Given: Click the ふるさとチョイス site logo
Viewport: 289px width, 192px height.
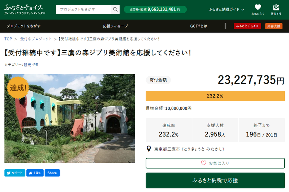Looking at the screenshot, I should pos(25,9).
